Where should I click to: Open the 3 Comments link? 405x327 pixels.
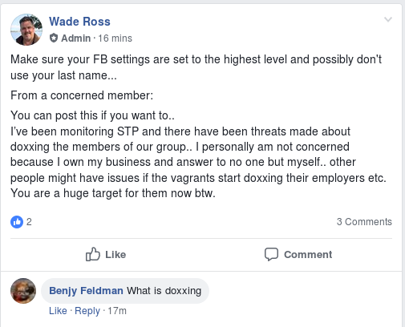[364, 222]
